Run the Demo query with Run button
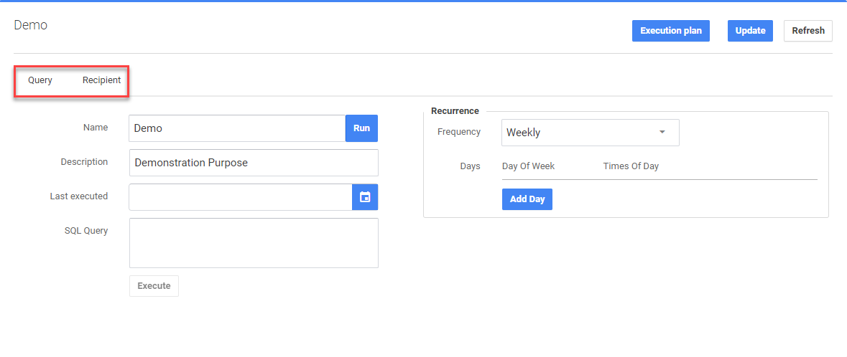 tap(361, 128)
